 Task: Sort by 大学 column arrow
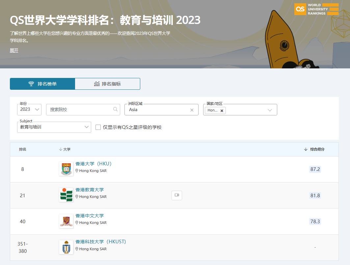(61, 149)
